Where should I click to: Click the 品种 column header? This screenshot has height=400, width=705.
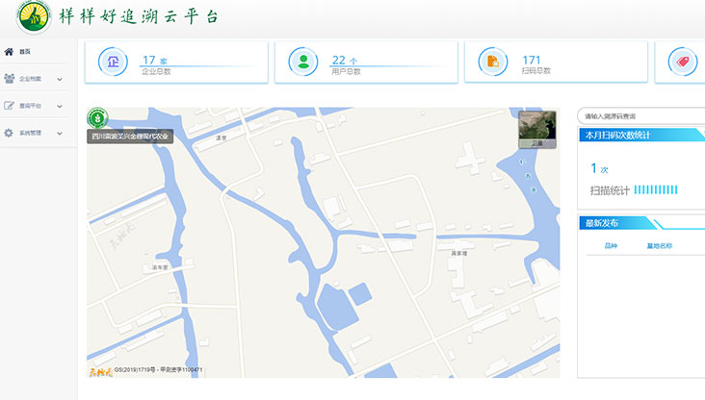tap(611, 246)
